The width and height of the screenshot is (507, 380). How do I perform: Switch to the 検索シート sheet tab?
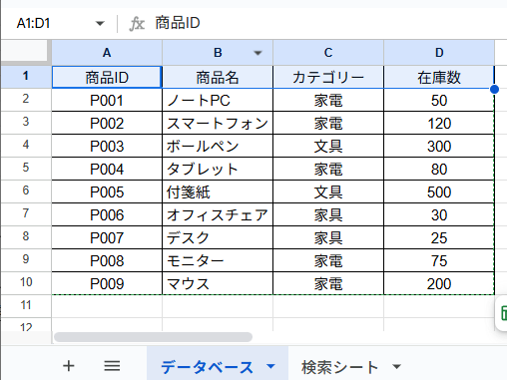[339, 367]
